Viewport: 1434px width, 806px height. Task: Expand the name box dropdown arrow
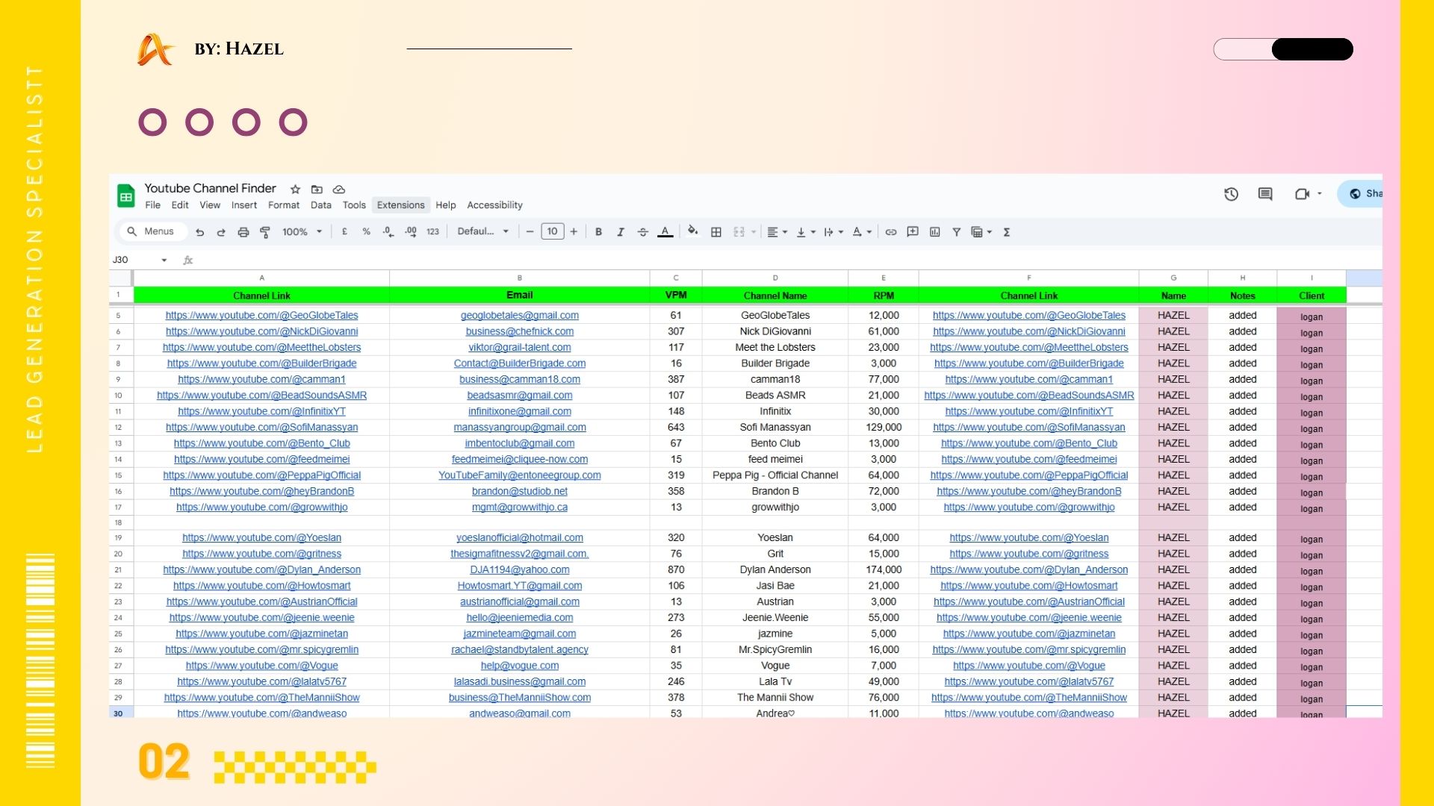point(164,260)
